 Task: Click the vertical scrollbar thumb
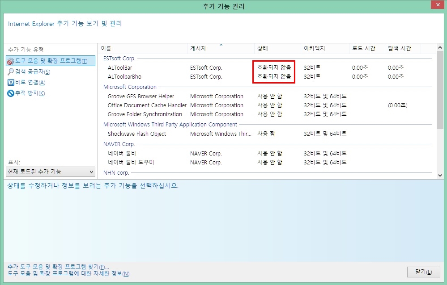[440, 90]
